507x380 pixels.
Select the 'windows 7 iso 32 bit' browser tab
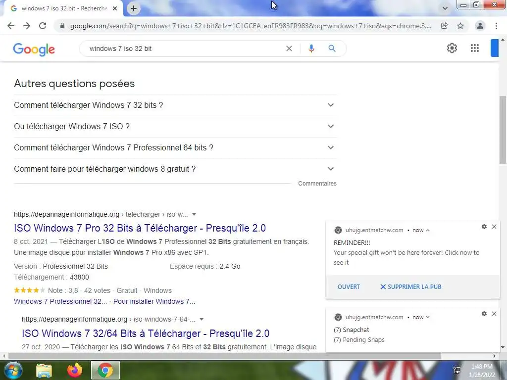[x=63, y=8]
